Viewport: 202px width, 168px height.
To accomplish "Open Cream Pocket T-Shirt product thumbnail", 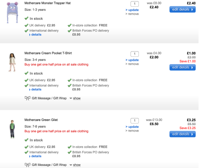I will (x=12, y=63).
